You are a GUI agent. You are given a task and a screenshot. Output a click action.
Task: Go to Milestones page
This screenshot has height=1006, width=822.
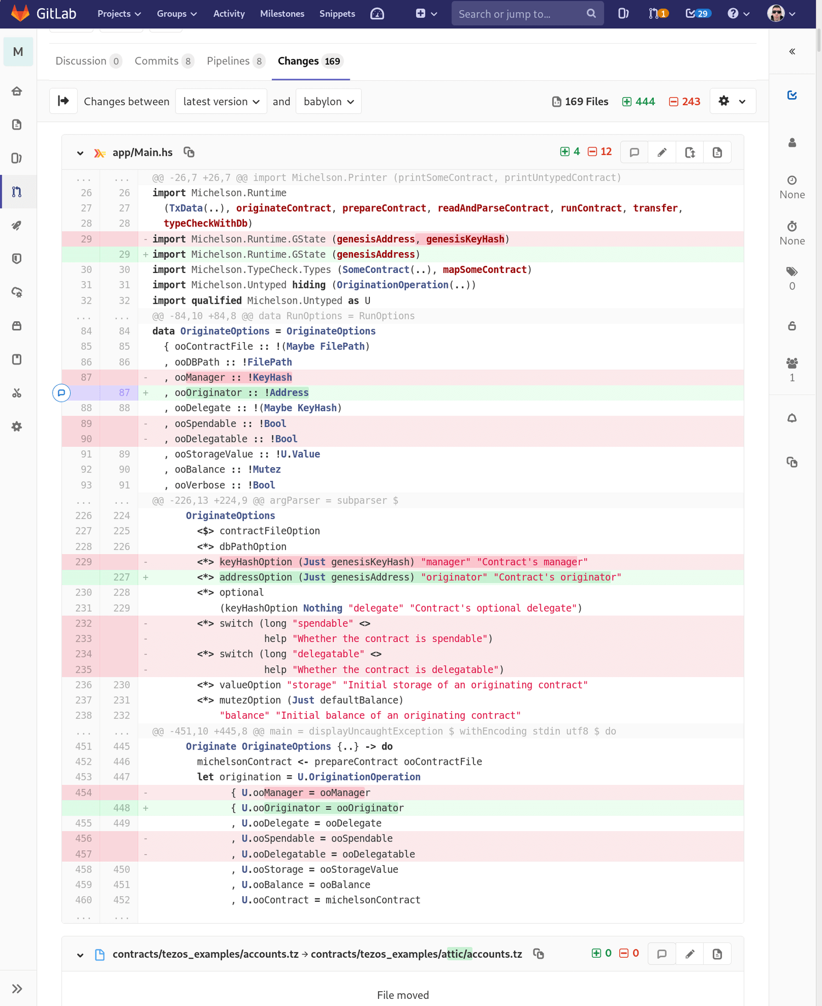coord(282,14)
